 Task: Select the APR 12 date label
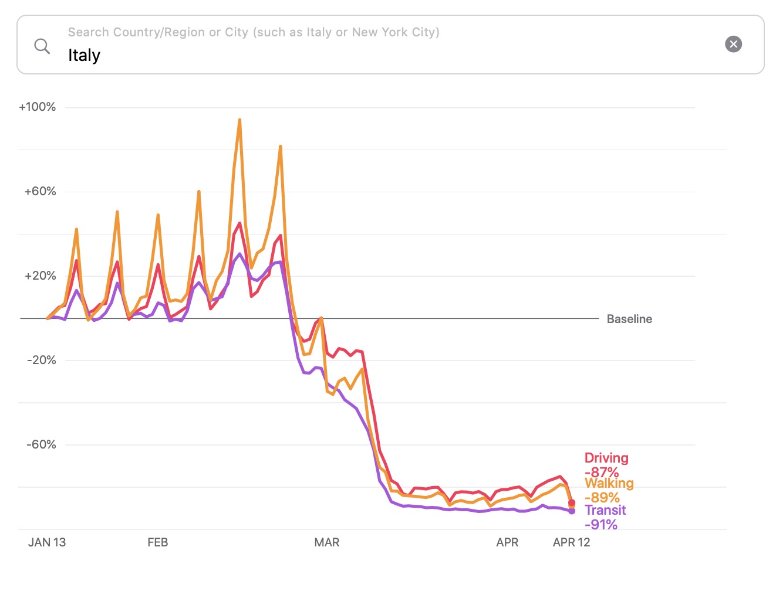pyautogui.click(x=571, y=542)
